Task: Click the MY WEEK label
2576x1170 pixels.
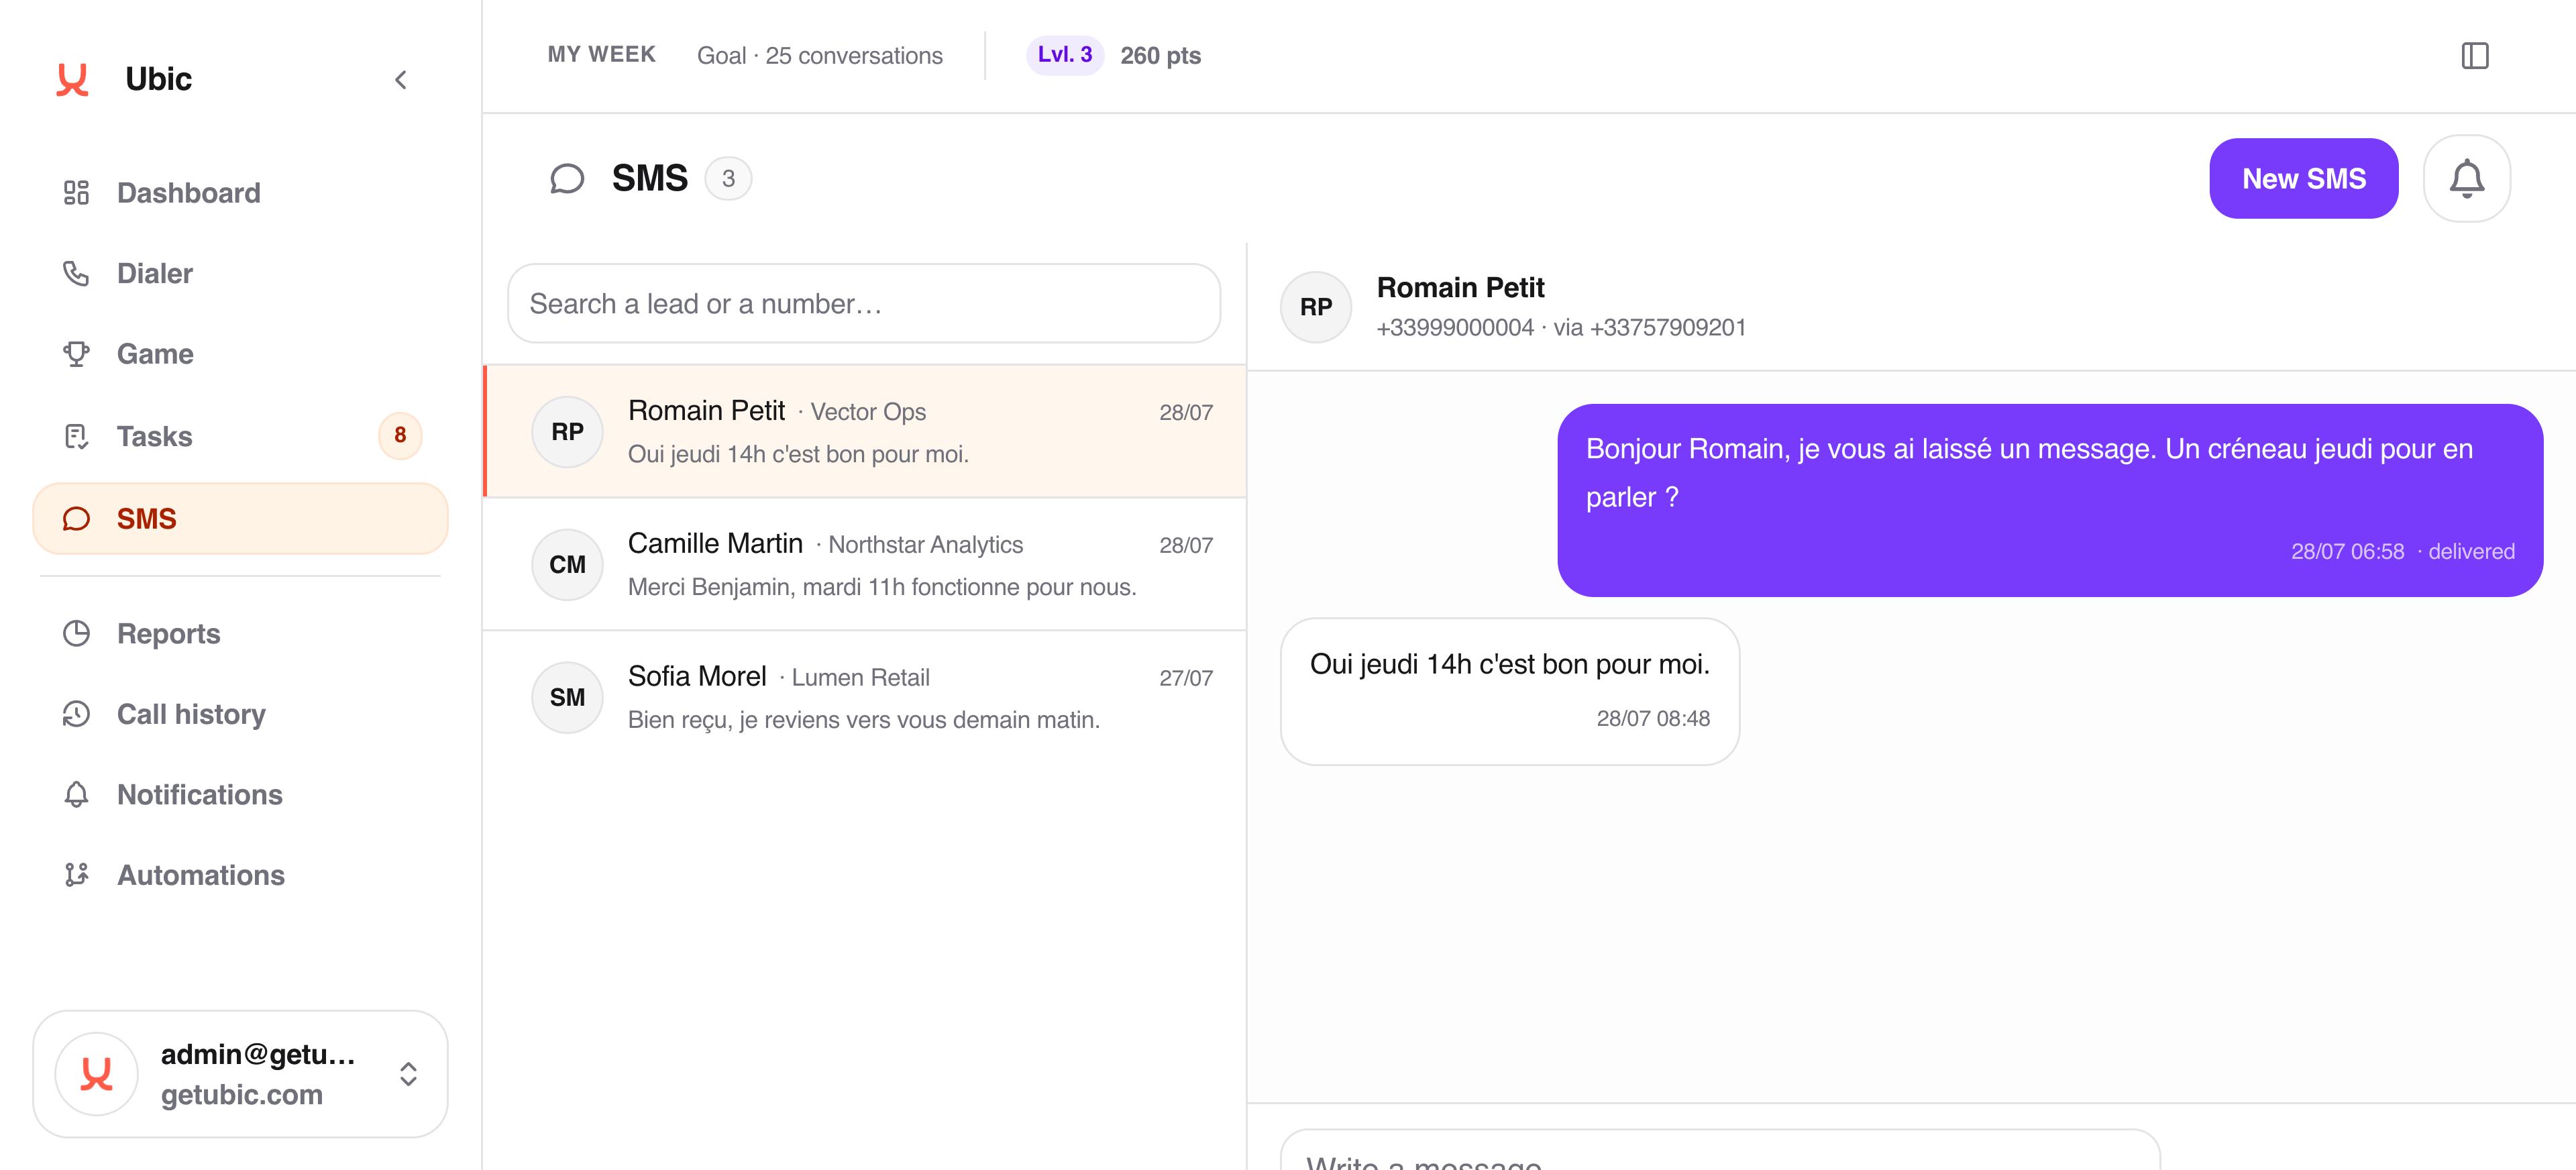Action: (x=601, y=54)
